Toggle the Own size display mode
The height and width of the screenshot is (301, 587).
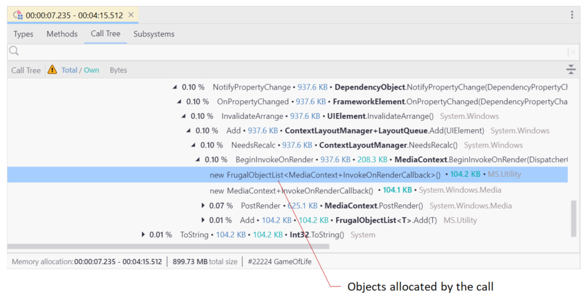click(91, 70)
